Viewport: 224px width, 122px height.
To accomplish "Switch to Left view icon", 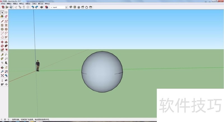I will pyautogui.click(x=90, y=7).
